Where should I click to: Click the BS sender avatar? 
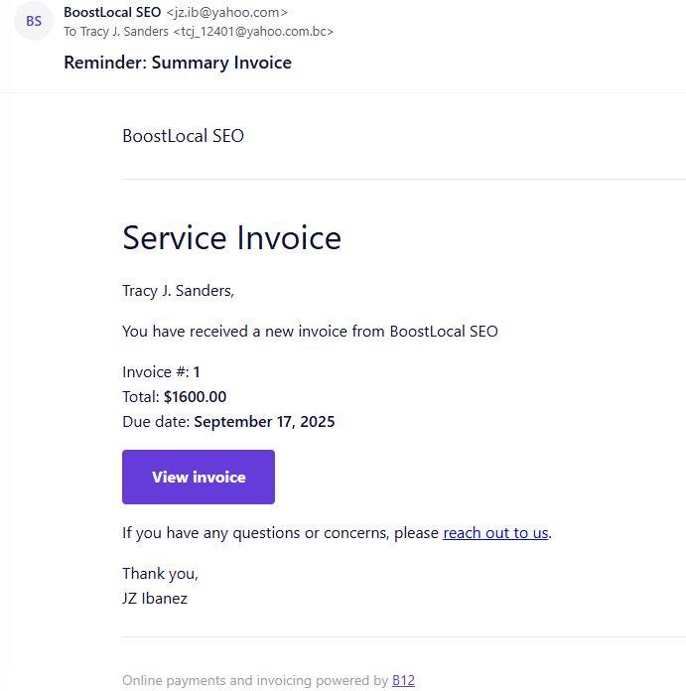click(x=34, y=21)
